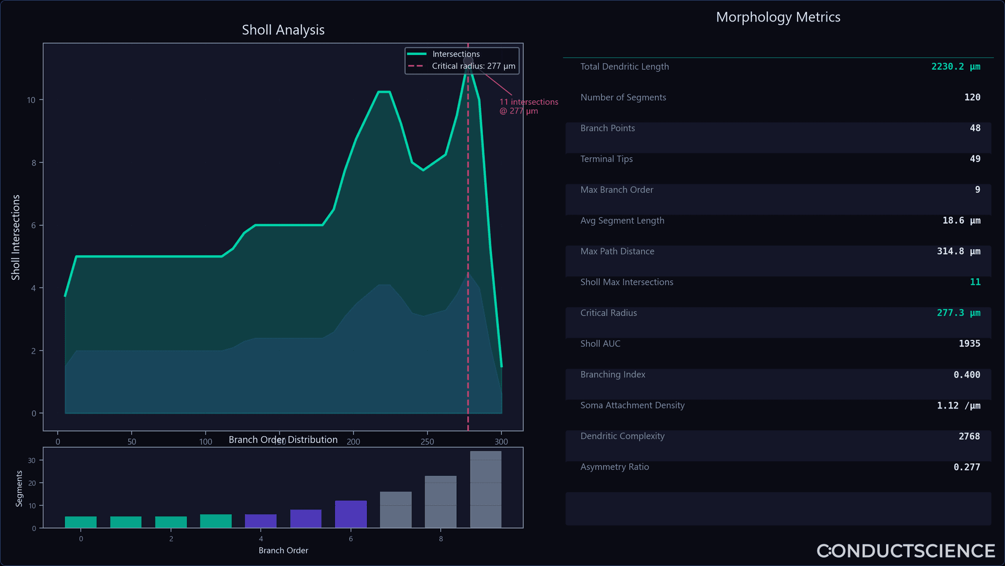
Task: Click the Soma Attachment Density label
Action: [632, 406]
